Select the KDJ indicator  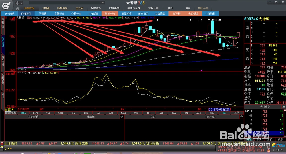[x=111, y=113]
